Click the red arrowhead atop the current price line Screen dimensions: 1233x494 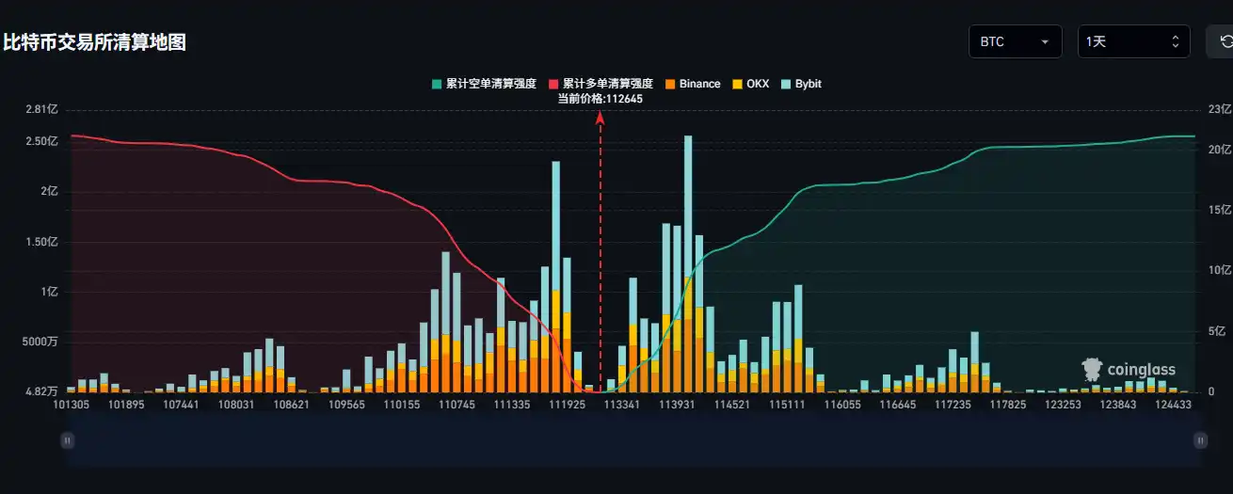pos(600,117)
